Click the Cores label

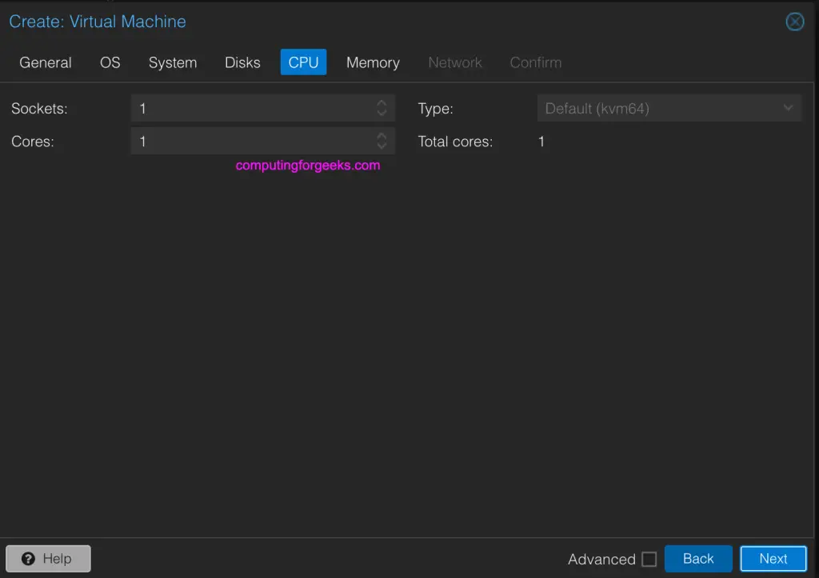tap(32, 142)
